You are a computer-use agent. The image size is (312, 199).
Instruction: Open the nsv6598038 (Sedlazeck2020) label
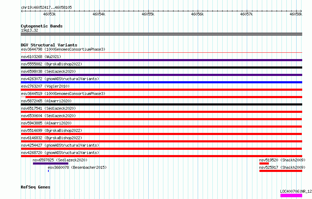click(x=48, y=71)
